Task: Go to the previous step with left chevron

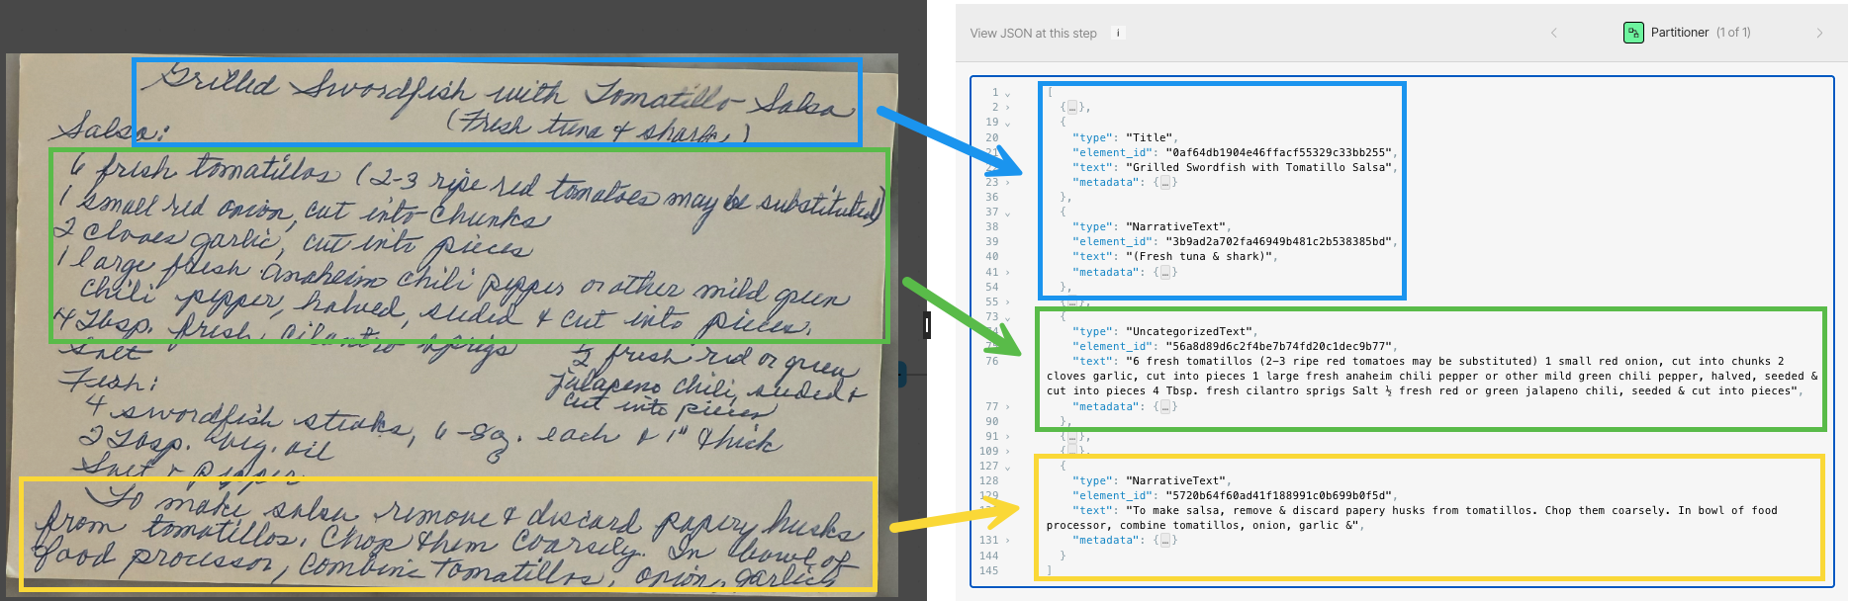Action: (x=1553, y=33)
